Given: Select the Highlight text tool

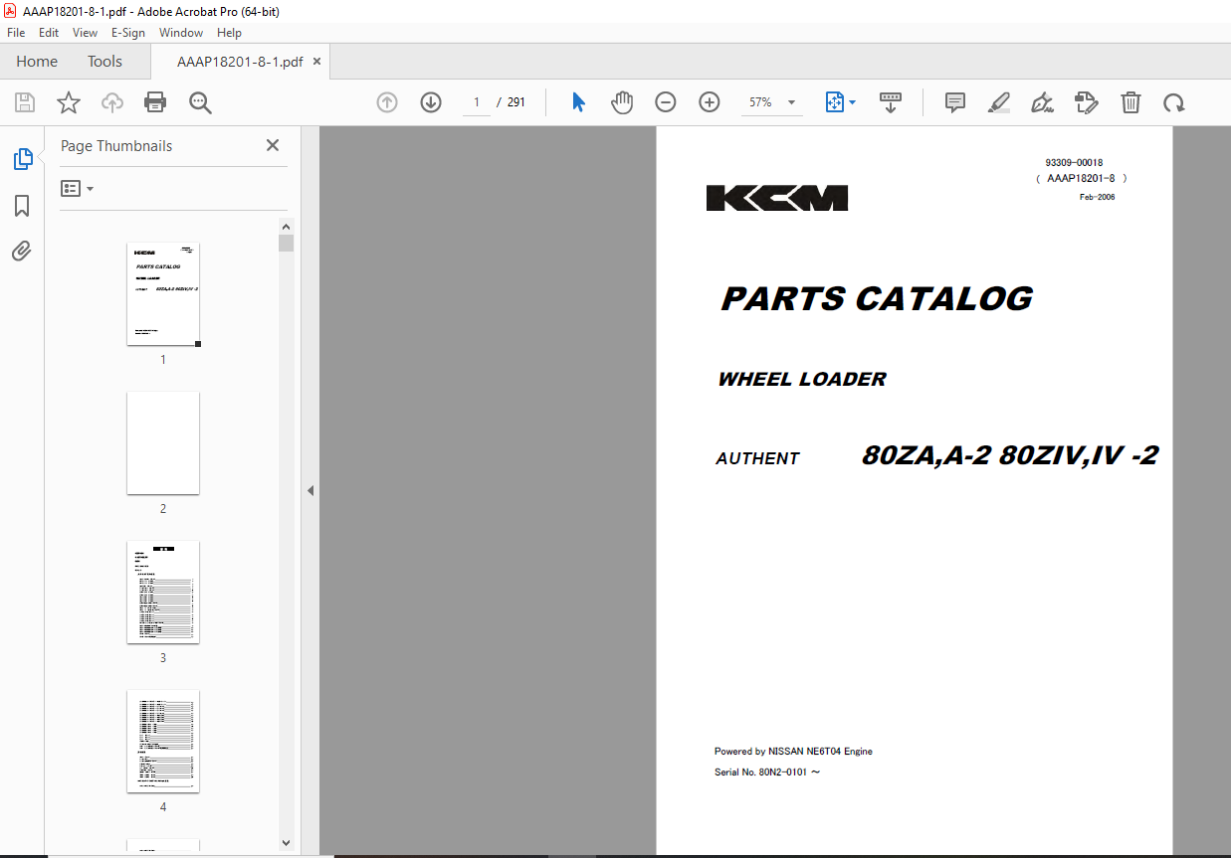Looking at the screenshot, I should 999,102.
